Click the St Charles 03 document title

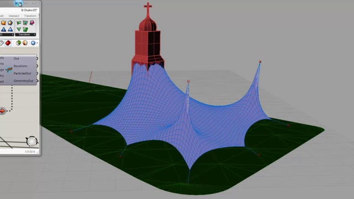[x=29, y=10]
